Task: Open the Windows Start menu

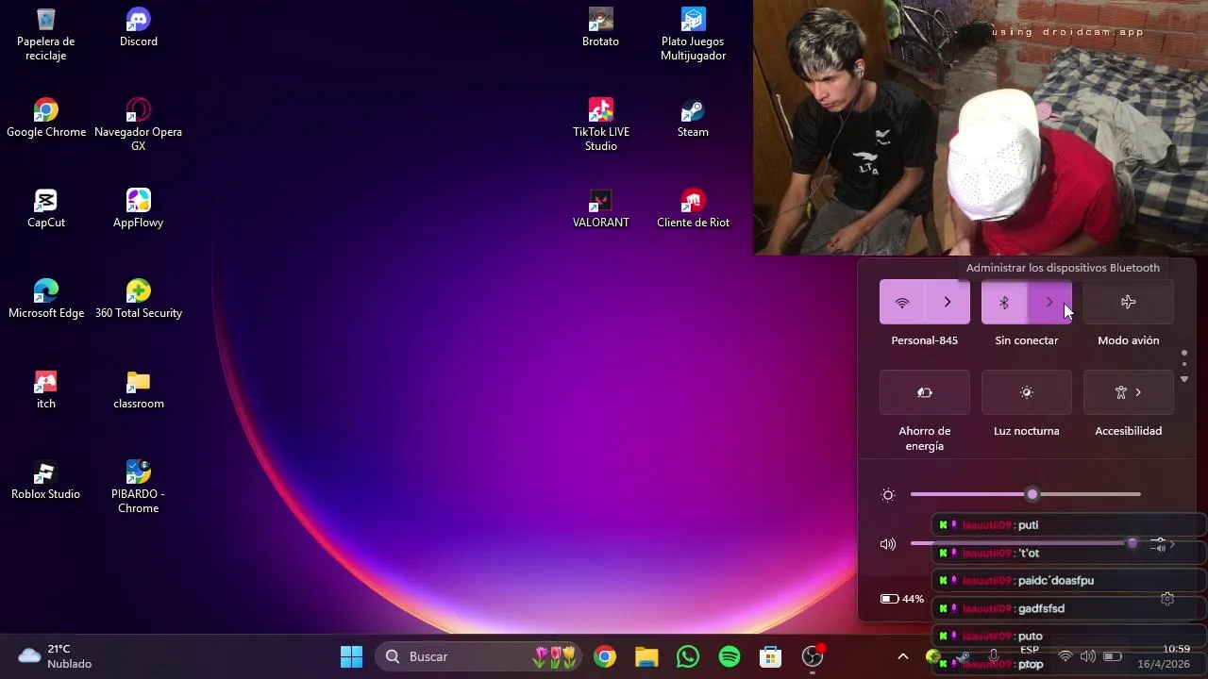Action: (x=351, y=656)
